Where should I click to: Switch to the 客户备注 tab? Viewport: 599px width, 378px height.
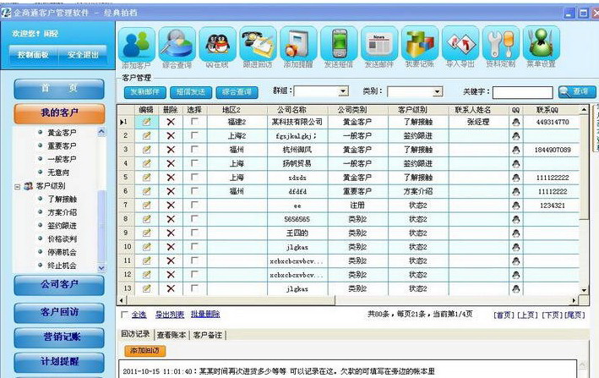coord(208,335)
